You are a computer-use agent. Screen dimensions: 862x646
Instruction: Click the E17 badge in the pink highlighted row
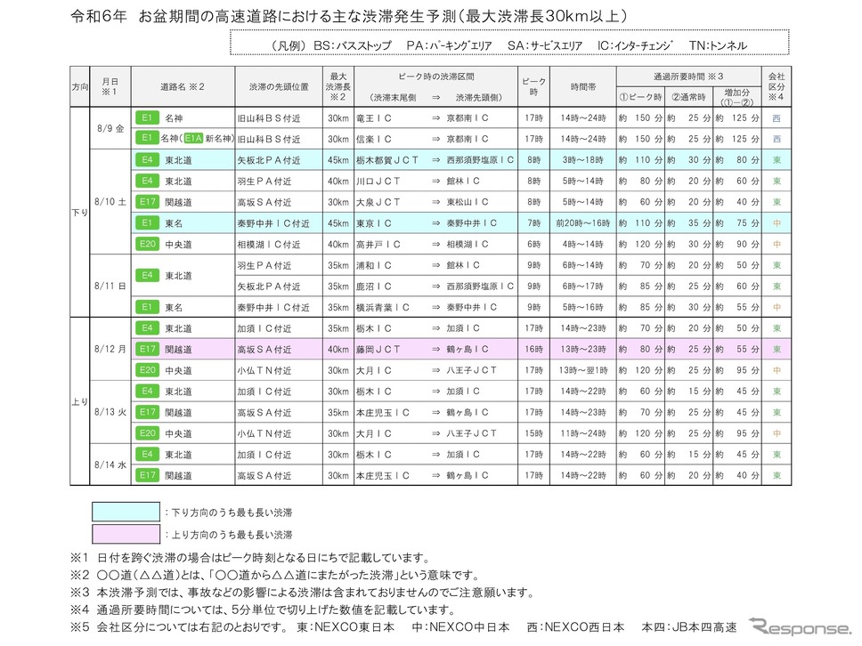tap(147, 349)
